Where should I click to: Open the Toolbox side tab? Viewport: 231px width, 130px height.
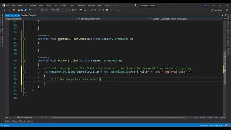pyautogui.click(x=3, y=31)
